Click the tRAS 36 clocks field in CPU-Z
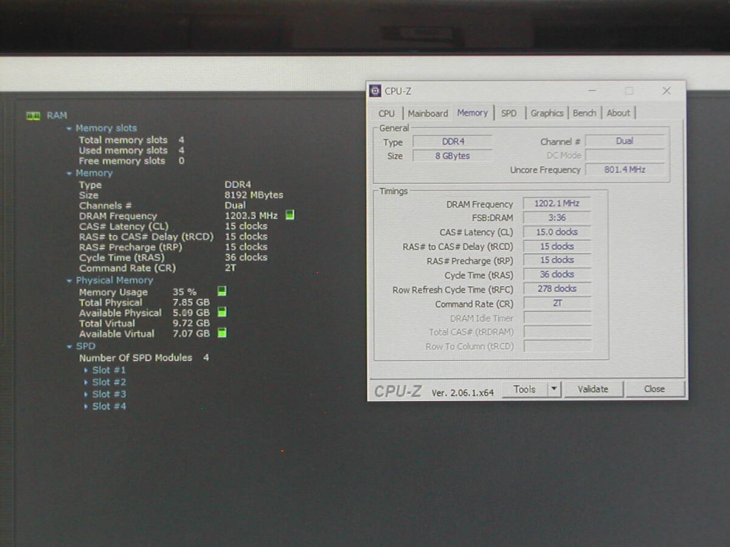The height and width of the screenshot is (547, 730). tap(557, 275)
